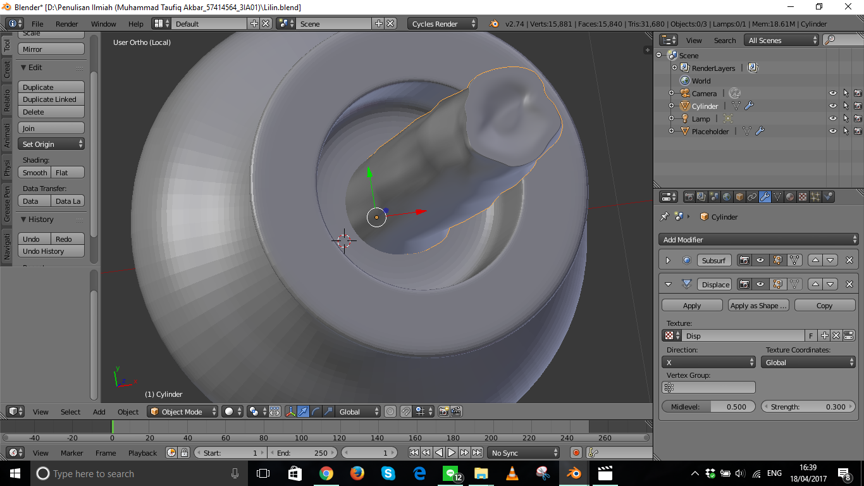Open VLC from the Windows taskbar

tap(512, 473)
